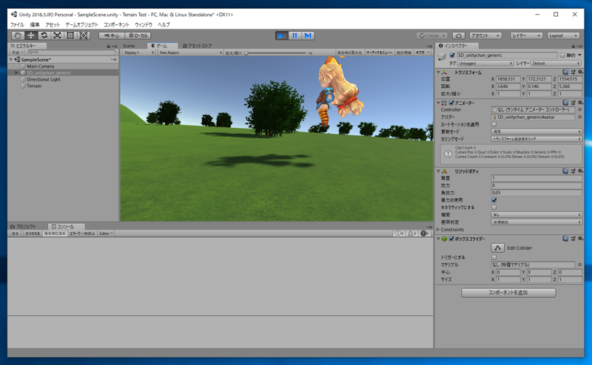Image resolution: width=592 pixels, height=365 pixels.
Task: Select the Scale tool
Action: coord(57,35)
